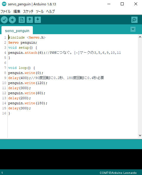This screenshot has width=142, height=175.
Task: Upload sketch with the arrow button
Action: [12, 20]
